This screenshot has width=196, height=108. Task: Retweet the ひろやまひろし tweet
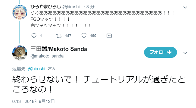[59, 36]
